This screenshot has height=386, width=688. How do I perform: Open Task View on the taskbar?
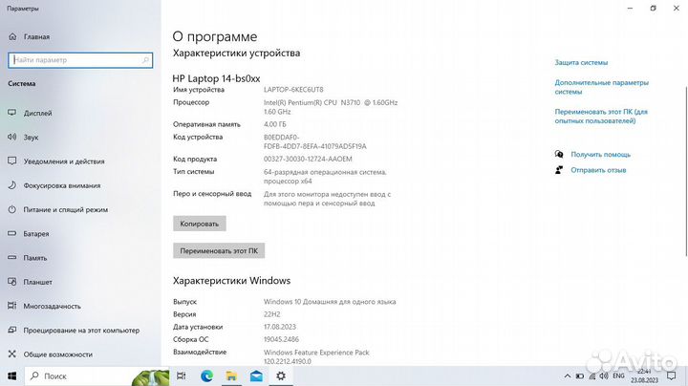click(182, 375)
